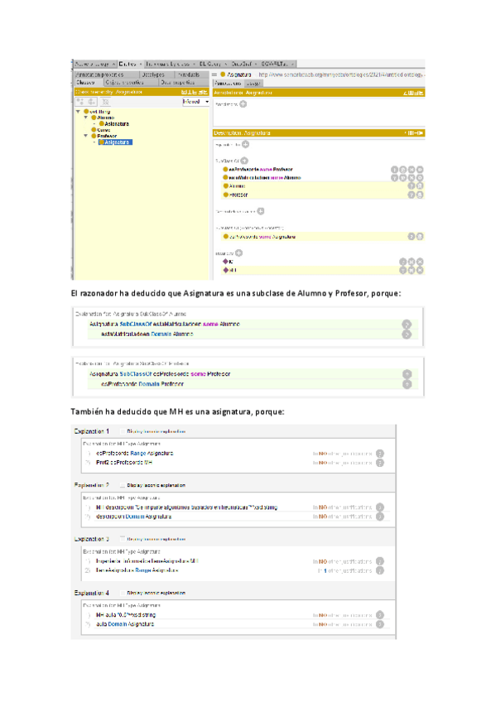
Task: Select Curso class in the hierarchy
Action: [x=101, y=130]
